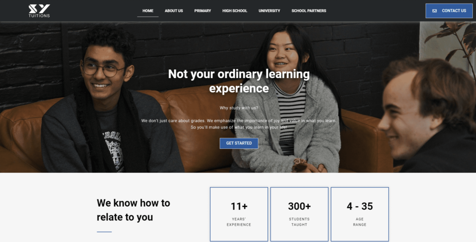Click the Contact Us button
The height and width of the screenshot is (242, 476).
449,11
